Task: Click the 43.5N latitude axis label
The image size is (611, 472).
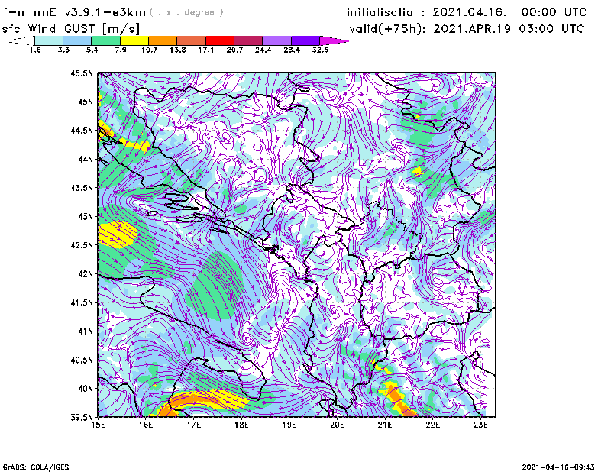Action: click(82, 188)
